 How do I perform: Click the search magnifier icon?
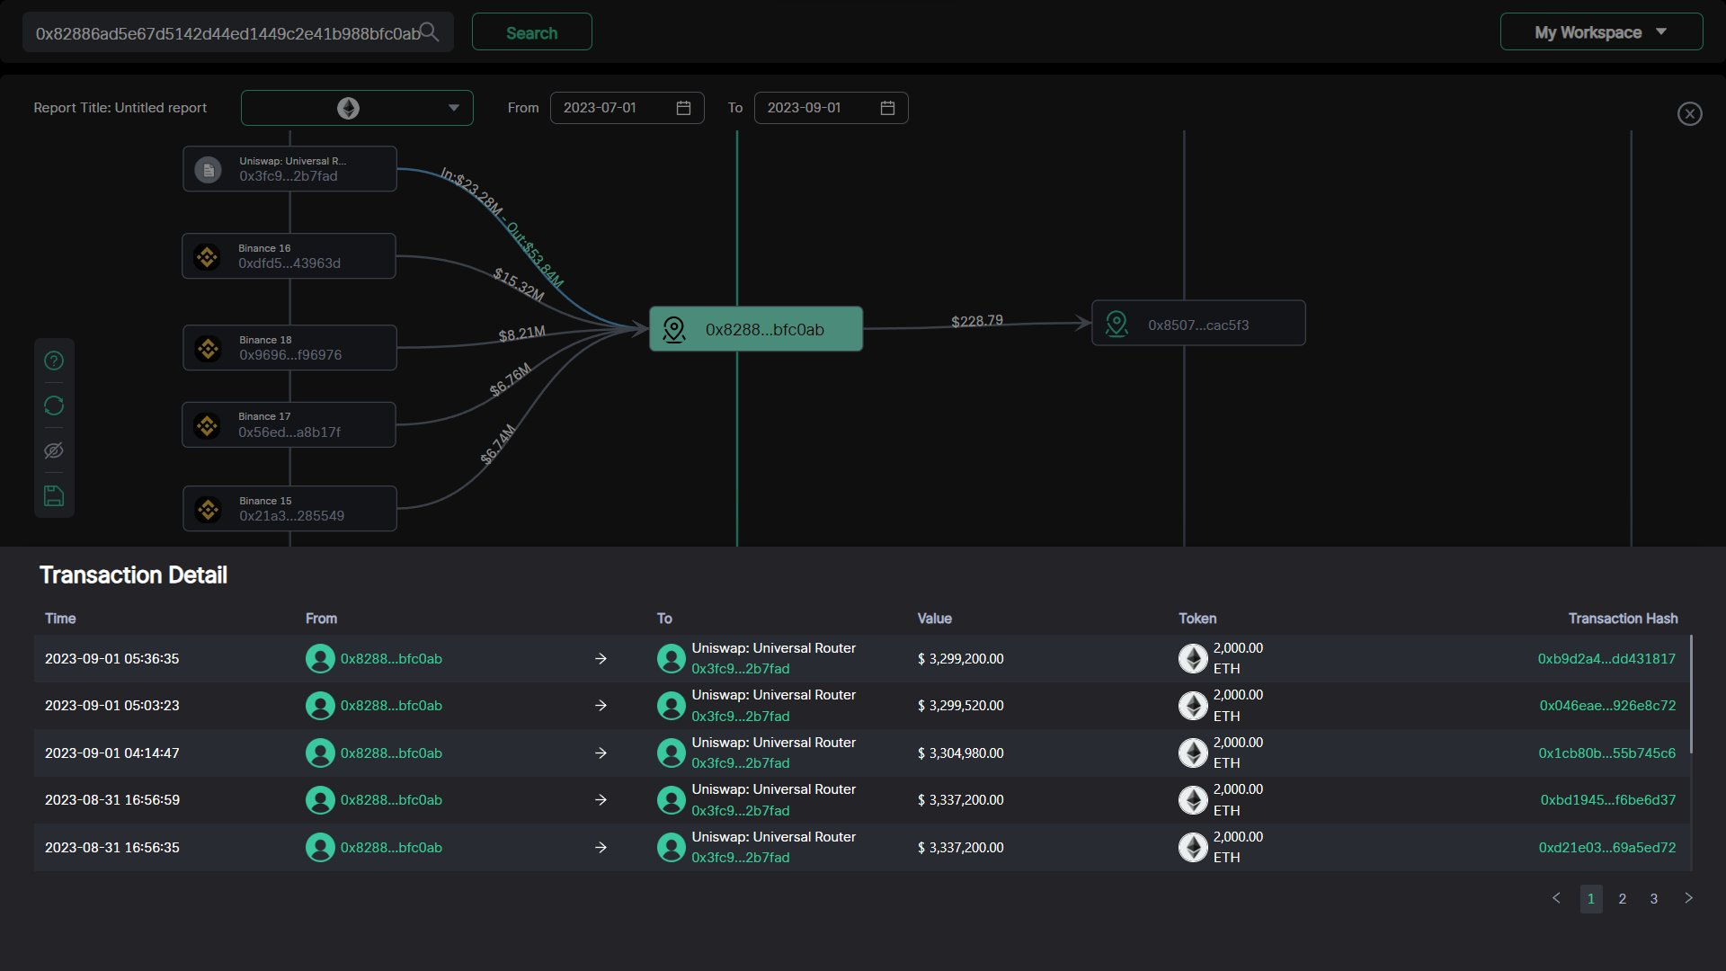pyautogui.click(x=430, y=32)
